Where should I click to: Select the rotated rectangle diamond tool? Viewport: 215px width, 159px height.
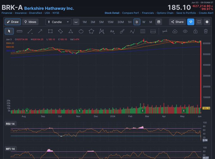click(60, 31)
